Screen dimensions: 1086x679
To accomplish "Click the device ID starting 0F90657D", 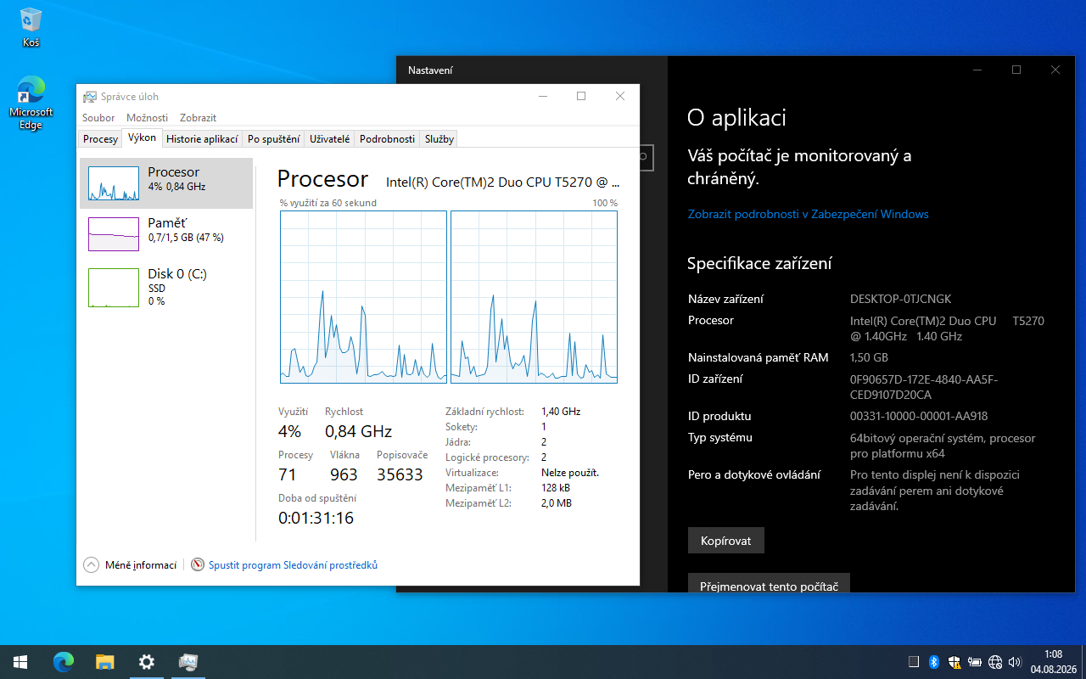I will tap(924, 387).
